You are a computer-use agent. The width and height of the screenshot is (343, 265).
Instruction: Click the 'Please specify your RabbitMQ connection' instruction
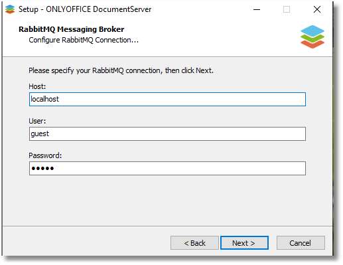point(121,70)
